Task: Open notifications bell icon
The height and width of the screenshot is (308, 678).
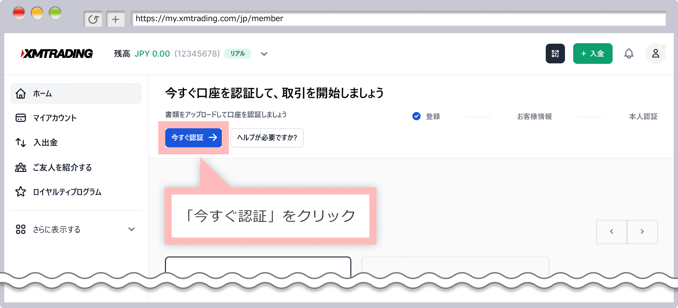Action: point(629,54)
